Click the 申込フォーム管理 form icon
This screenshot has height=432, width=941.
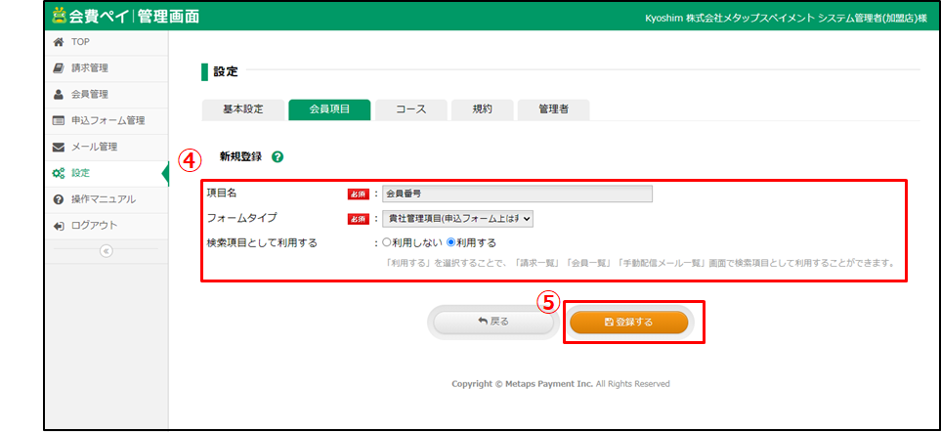(59, 121)
